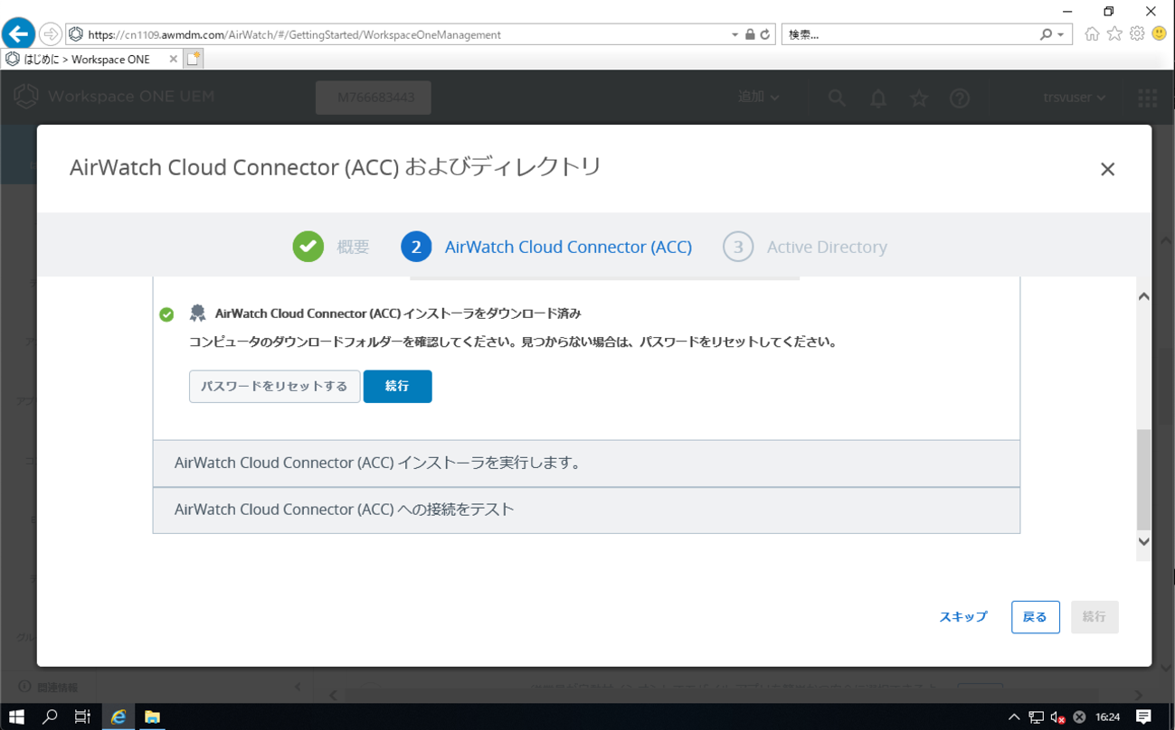Viewport: 1175px width, 730px height.
Task: Open search provider dropdown arrow
Action: coord(1061,35)
